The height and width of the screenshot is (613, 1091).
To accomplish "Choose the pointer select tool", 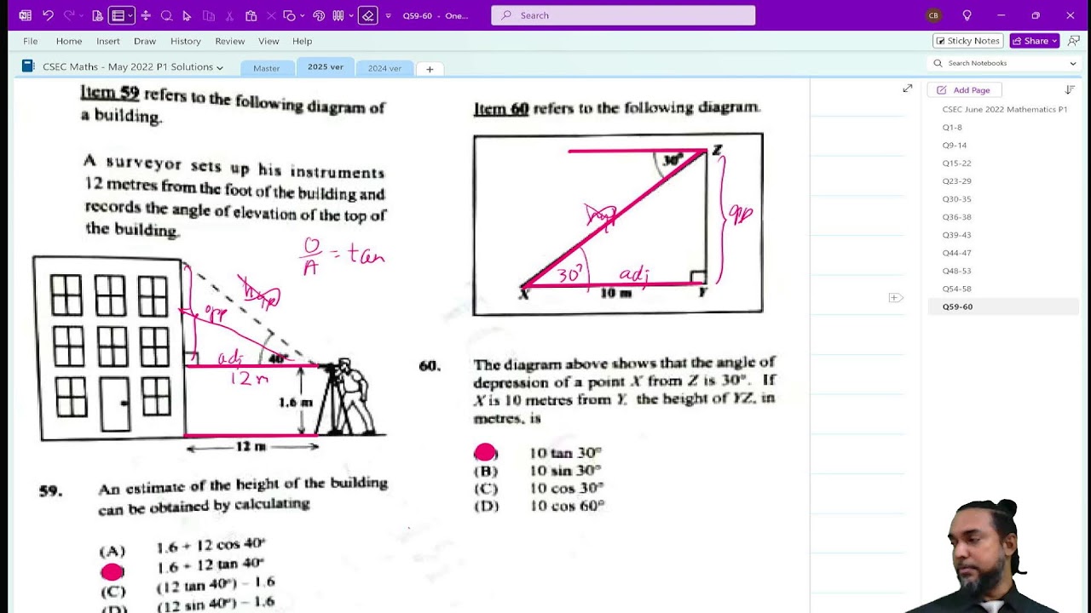I will [187, 15].
